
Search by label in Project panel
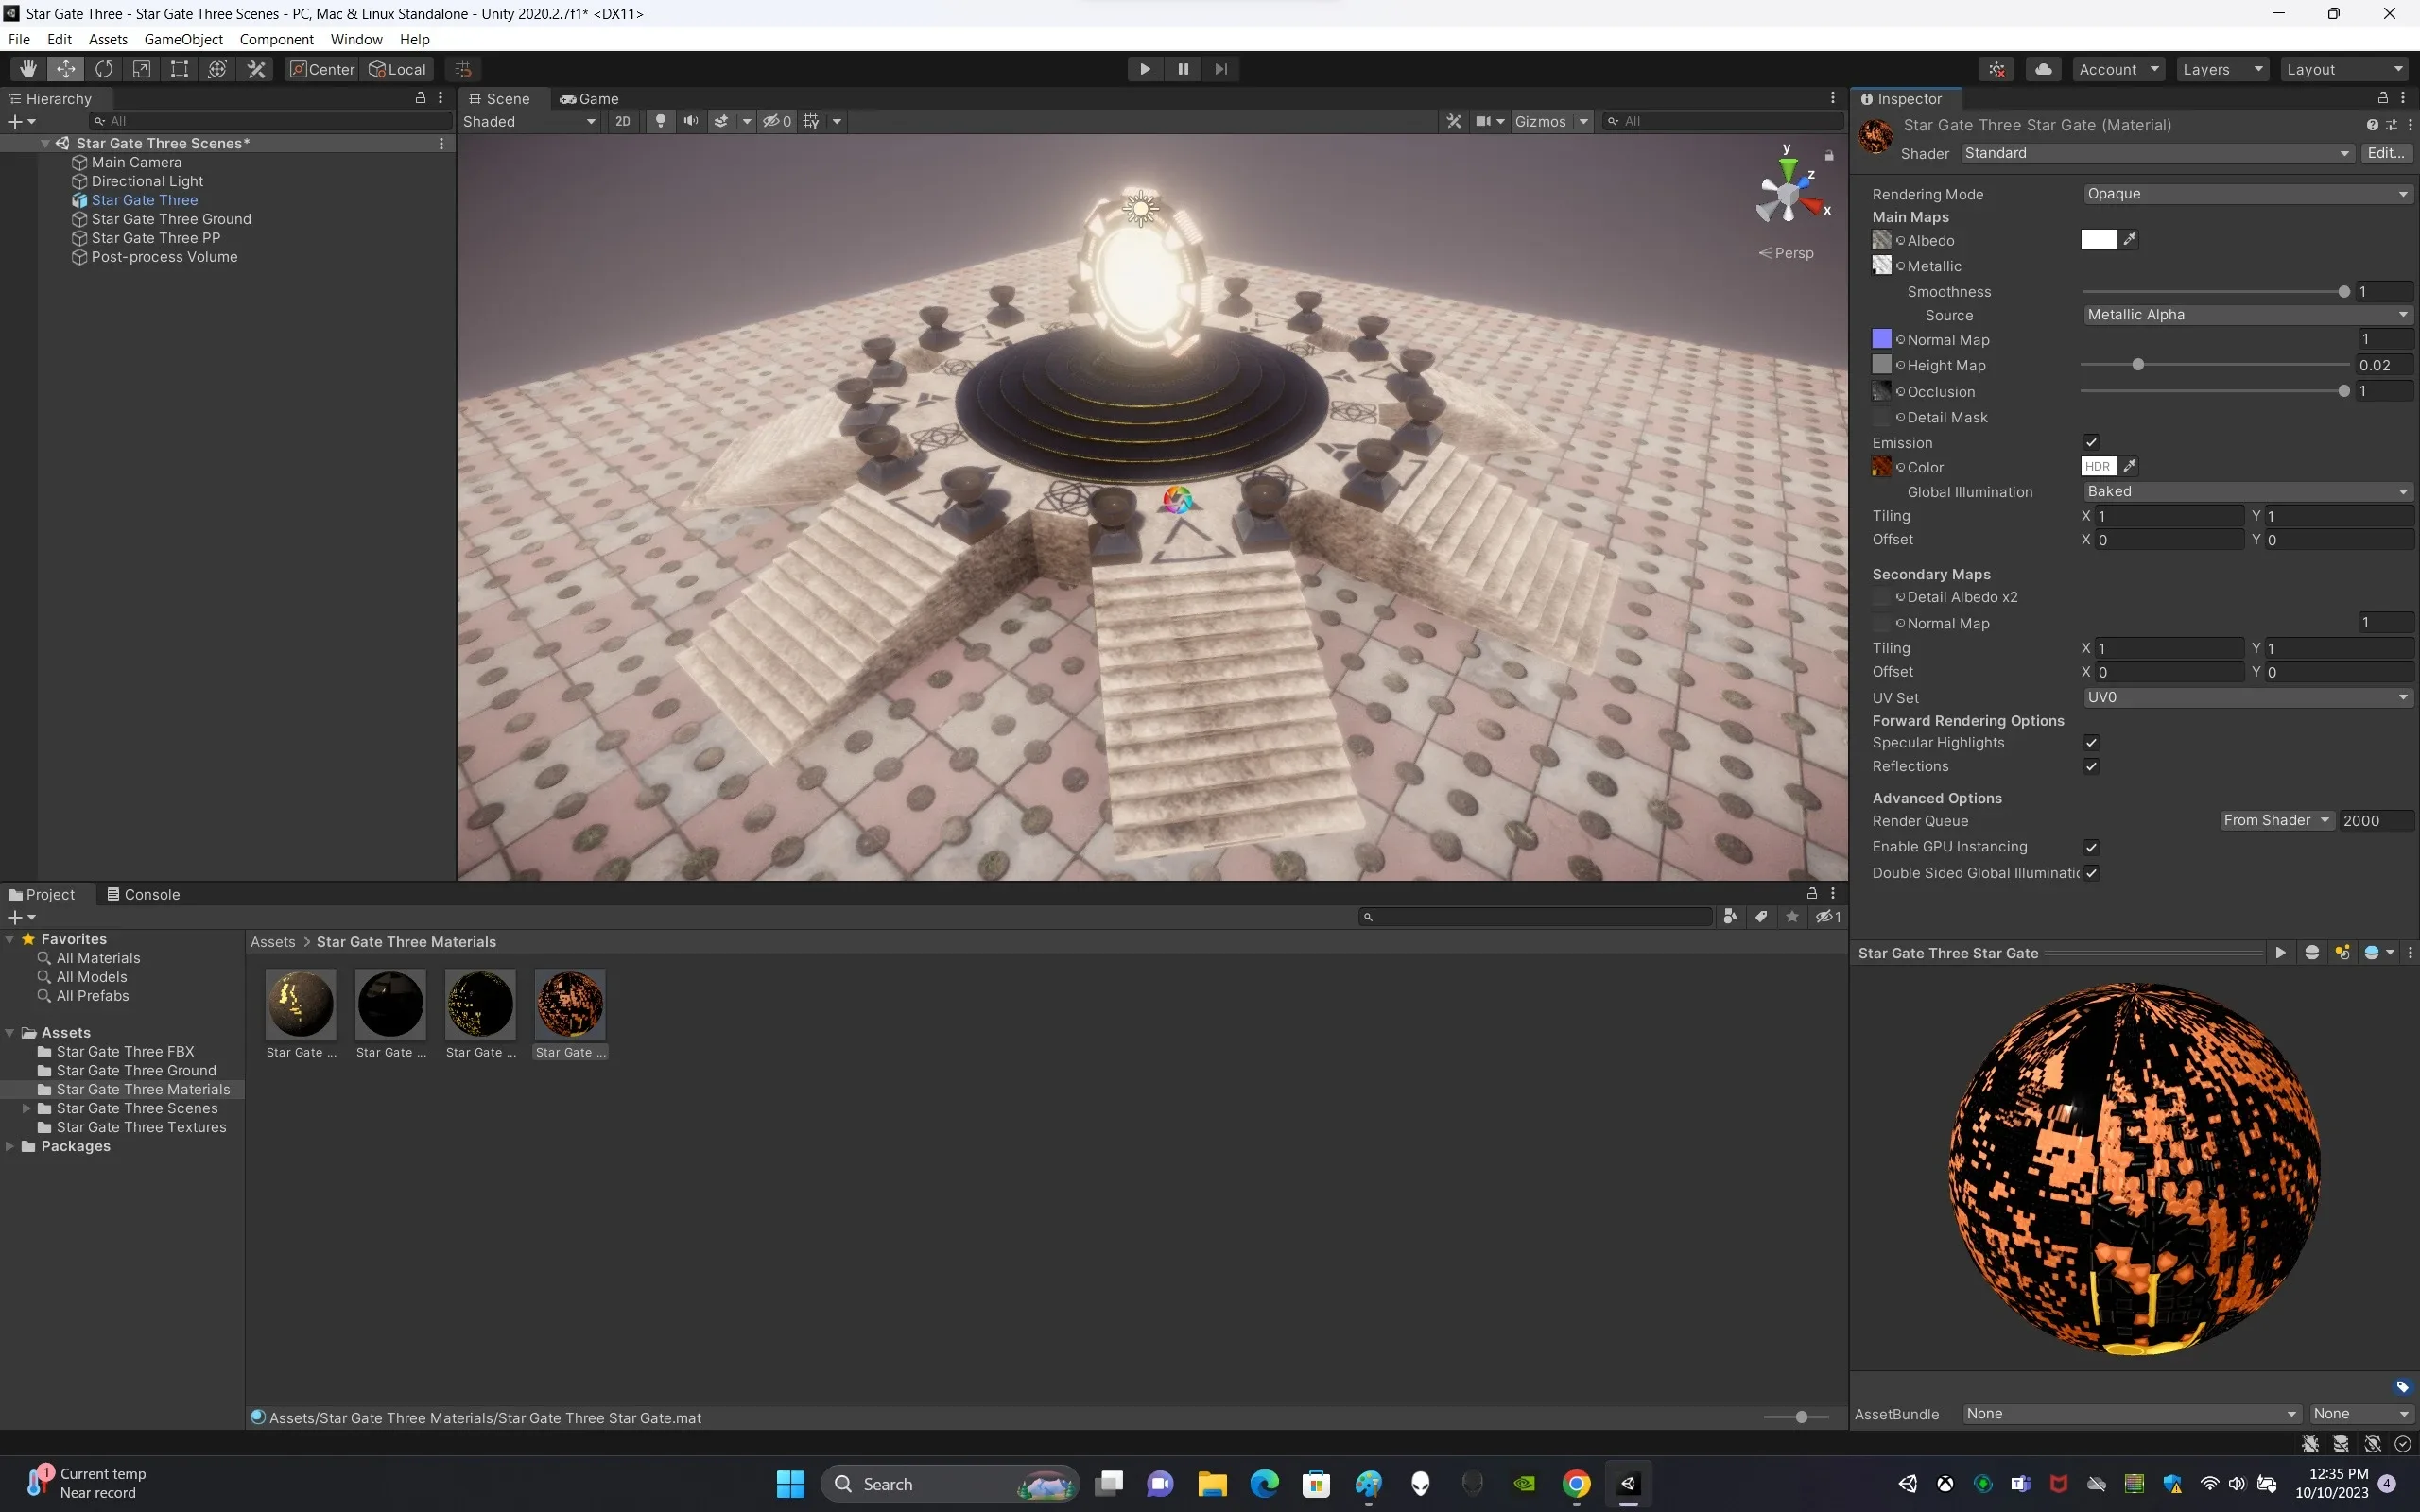(1761, 917)
